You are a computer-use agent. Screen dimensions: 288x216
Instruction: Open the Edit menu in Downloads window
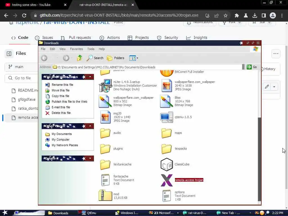52,49
